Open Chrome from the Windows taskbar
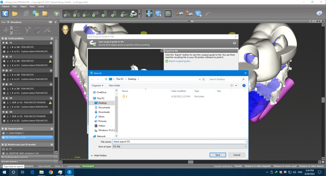 pyautogui.click(x=51, y=172)
